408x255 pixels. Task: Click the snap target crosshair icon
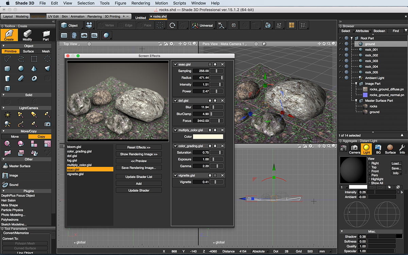[233, 25]
